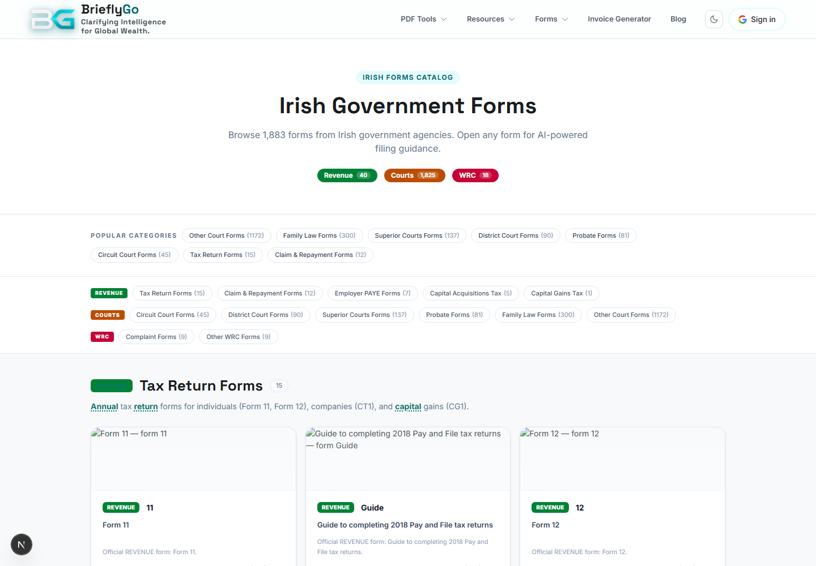Select Probate Forms in Courts row
The height and width of the screenshot is (566, 816).
point(454,315)
